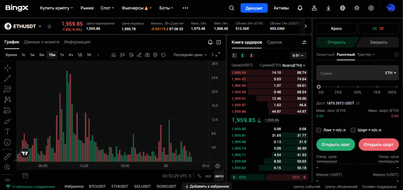Open the Триггер order type dropdown
Screen dimensions: 403x190
(366, 54)
